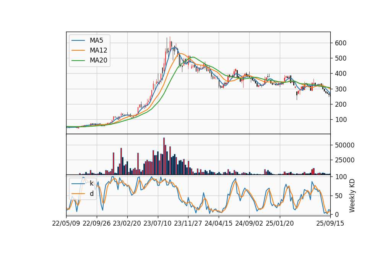Click the 22/09/26 date tick label
367x263 pixels.
tap(97, 224)
